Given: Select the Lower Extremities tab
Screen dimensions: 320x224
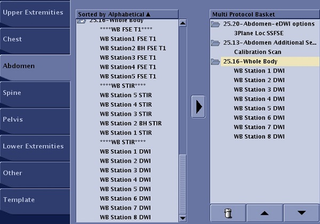Looking at the screenshot, I should [x=35, y=146].
